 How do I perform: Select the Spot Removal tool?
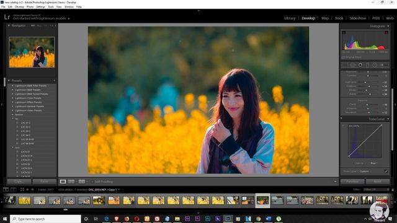(x=353, y=65)
